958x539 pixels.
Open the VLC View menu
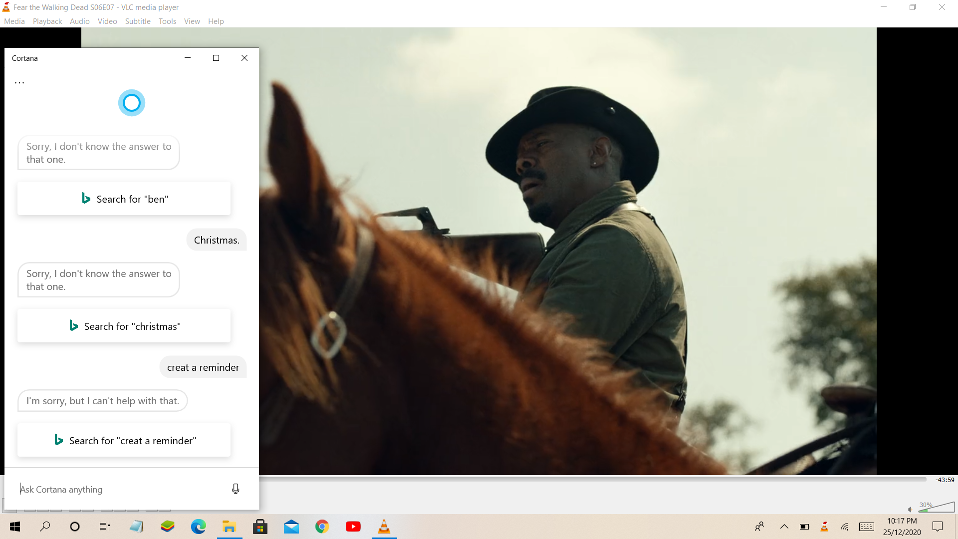(192, 21)
